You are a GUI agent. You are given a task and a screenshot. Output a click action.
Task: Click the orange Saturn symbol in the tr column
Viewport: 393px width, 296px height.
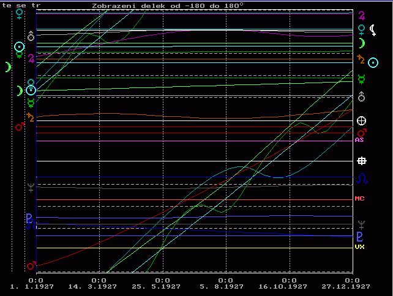31,117
